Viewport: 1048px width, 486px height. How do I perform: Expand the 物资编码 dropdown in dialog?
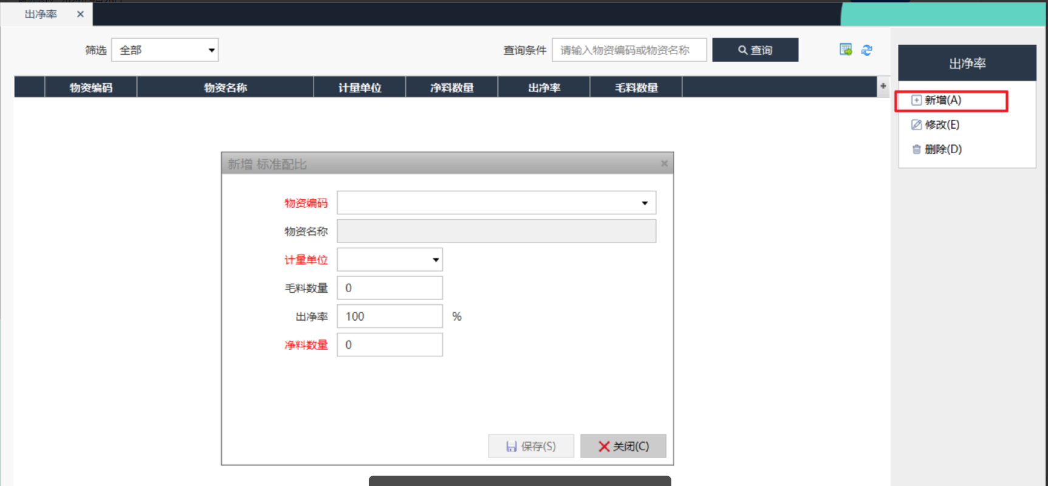(644, 203)
